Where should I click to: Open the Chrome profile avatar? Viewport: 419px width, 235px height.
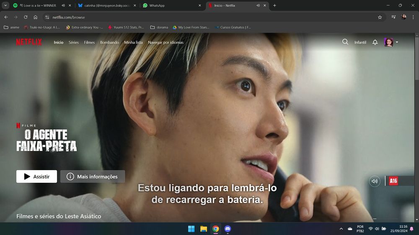click(x=403, y=17)
